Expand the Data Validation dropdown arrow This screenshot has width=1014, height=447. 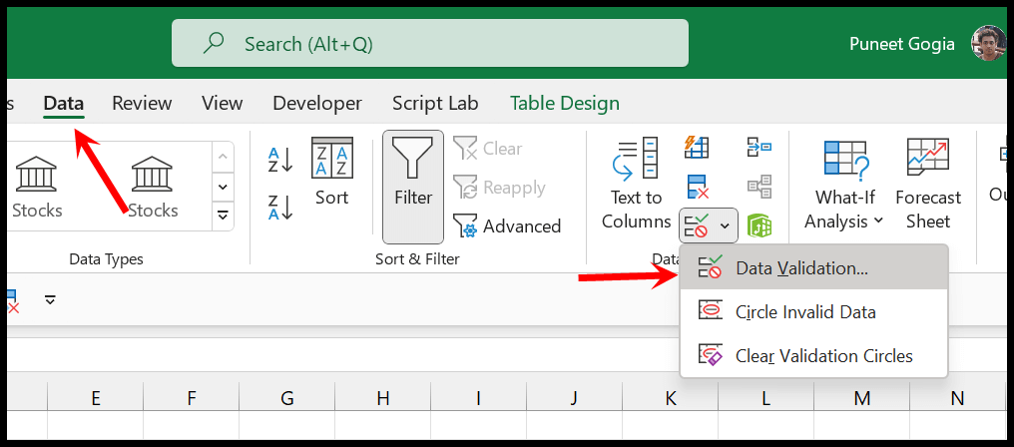pyautogui.click(x=726, y=226)
